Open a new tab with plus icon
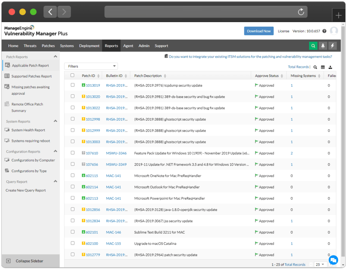The image size is (347, 269). pos(339,15)
